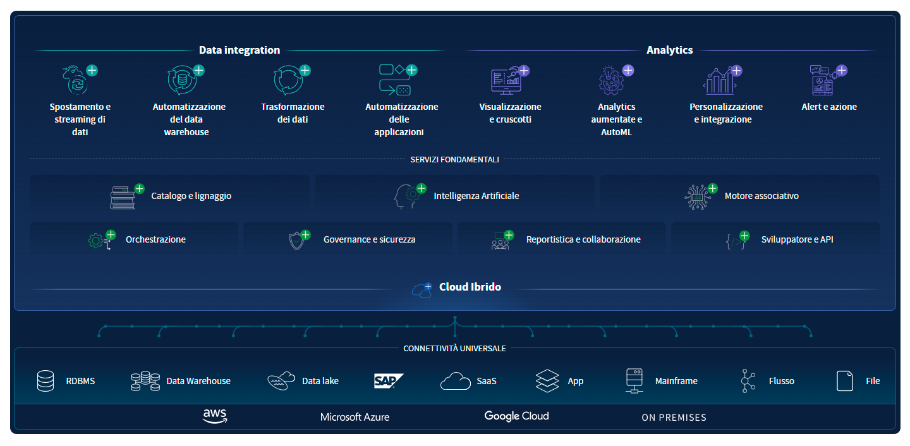This screenshot has height=446, width=910.
Task: Click the Google Cloud logo
Action: [516, 416]
